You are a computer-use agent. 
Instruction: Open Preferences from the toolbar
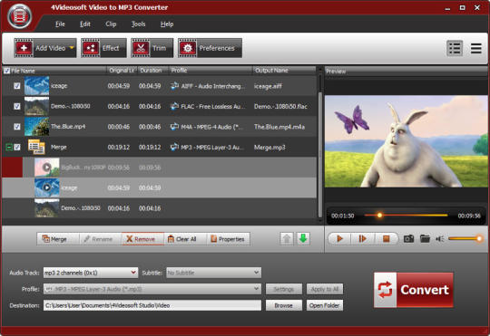pyautogui.click(x=210, y=48)
